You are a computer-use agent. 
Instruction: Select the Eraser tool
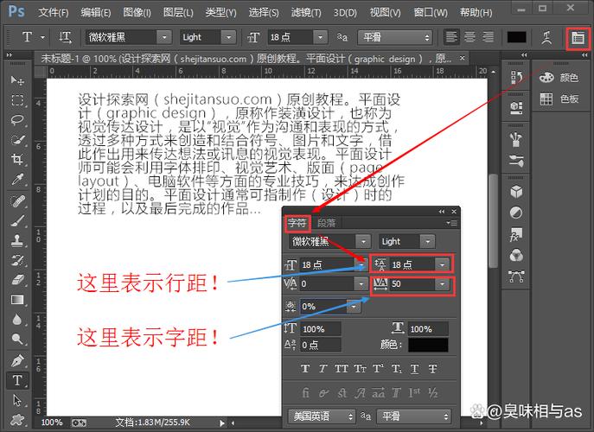click(x=17, y=280)
